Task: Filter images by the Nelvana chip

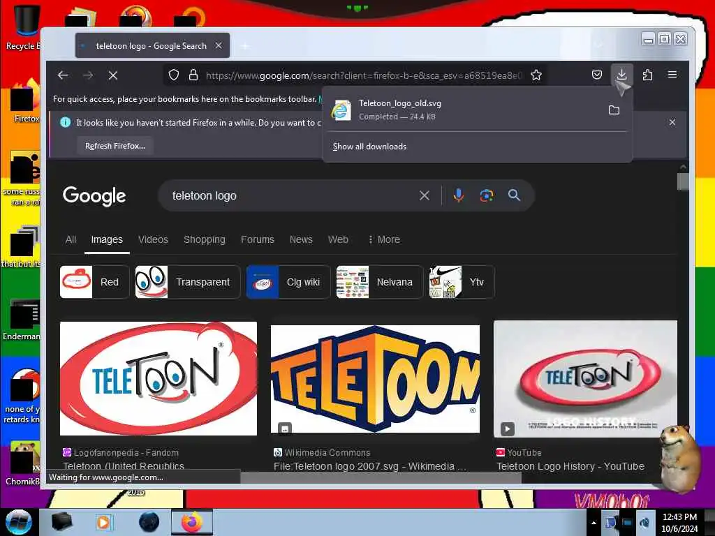Action: (x=380, y=282)
